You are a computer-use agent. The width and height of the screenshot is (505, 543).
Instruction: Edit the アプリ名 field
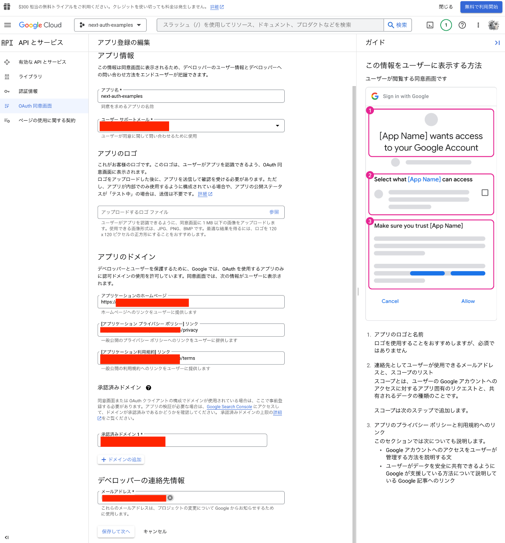[191, 96]
